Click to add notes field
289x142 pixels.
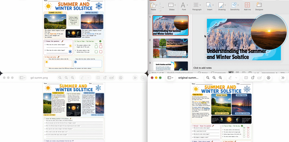(202, 68)
